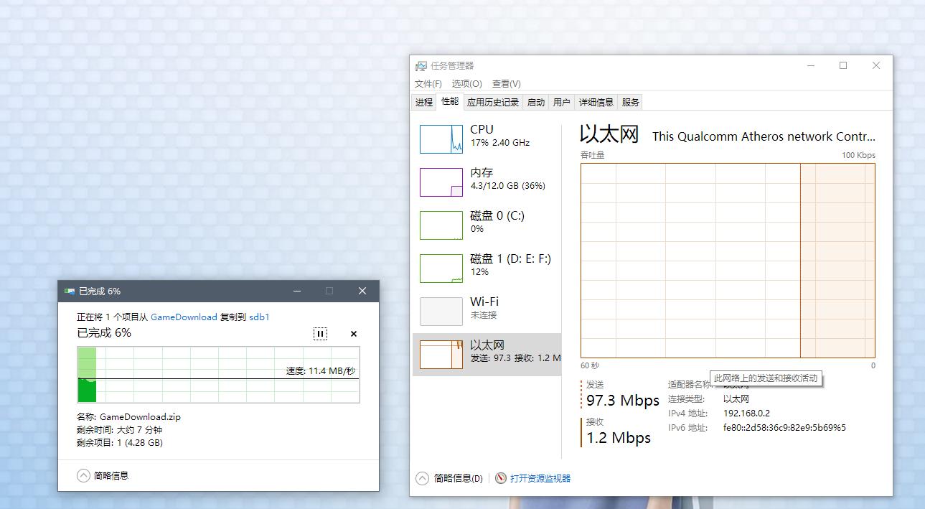Open resource monitor via 打开资源监视器 link

(540, 478)
